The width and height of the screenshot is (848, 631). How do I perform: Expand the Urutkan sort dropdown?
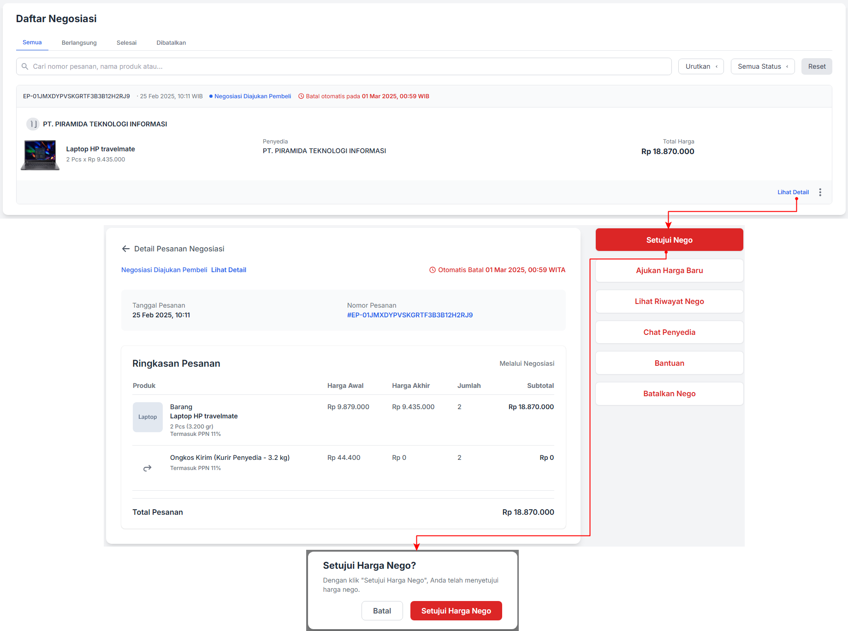700,66
